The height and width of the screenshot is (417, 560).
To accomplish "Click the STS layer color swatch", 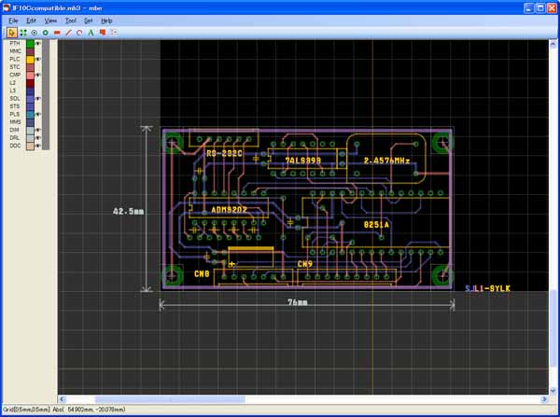I will (31, 106).
